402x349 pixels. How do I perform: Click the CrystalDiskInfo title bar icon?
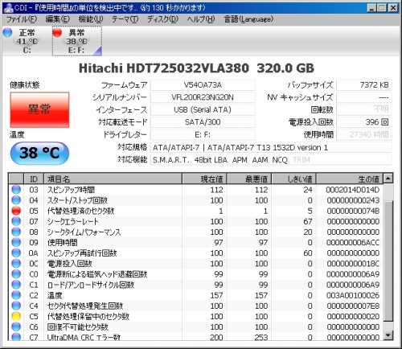pos(8,8)
